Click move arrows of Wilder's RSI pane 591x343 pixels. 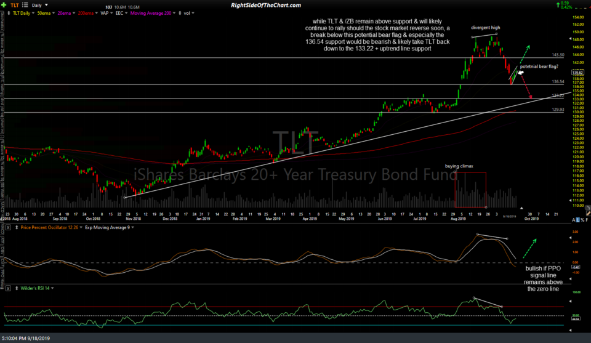click(17, 288)
